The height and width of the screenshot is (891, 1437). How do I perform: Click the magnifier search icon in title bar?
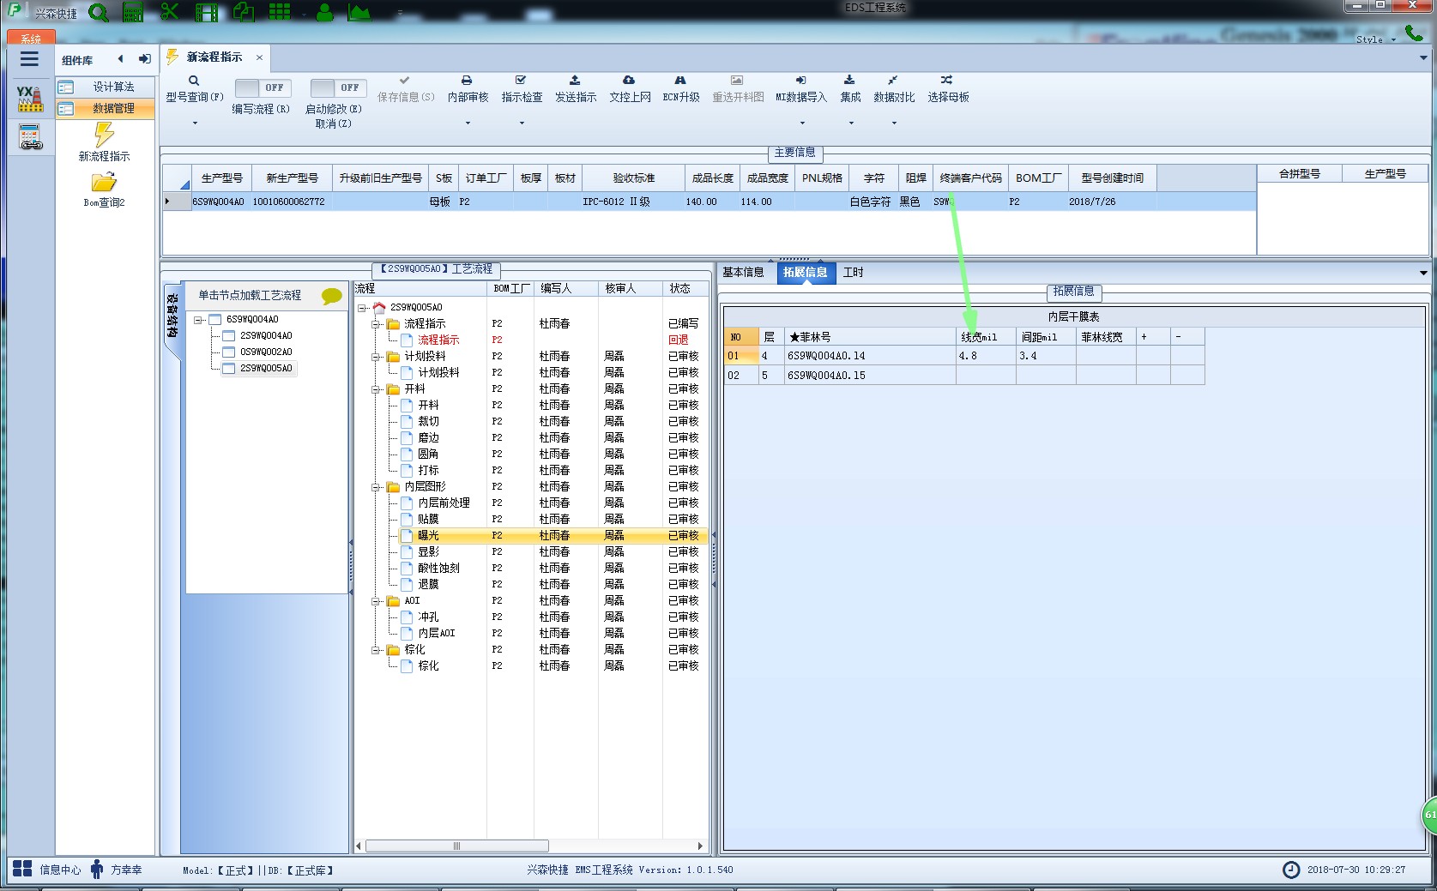pos(99,13)
